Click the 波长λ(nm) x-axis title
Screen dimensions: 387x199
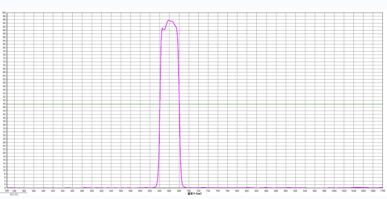(195, 193)
